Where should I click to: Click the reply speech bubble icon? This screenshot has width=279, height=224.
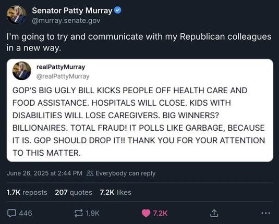12,213
